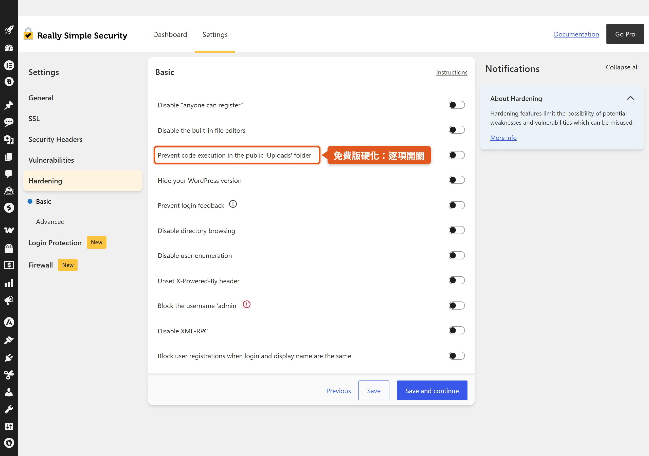The height and width of the screenshot is (456, 649).
Task: Click the Really Simple Security padlock logo
Action: [x=28, y=34]
